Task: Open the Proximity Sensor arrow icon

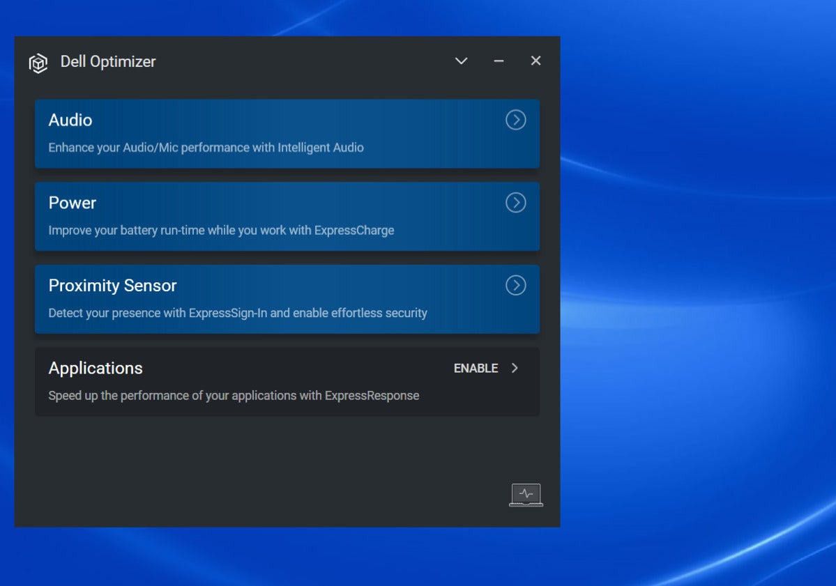Action: pos(515,285)
